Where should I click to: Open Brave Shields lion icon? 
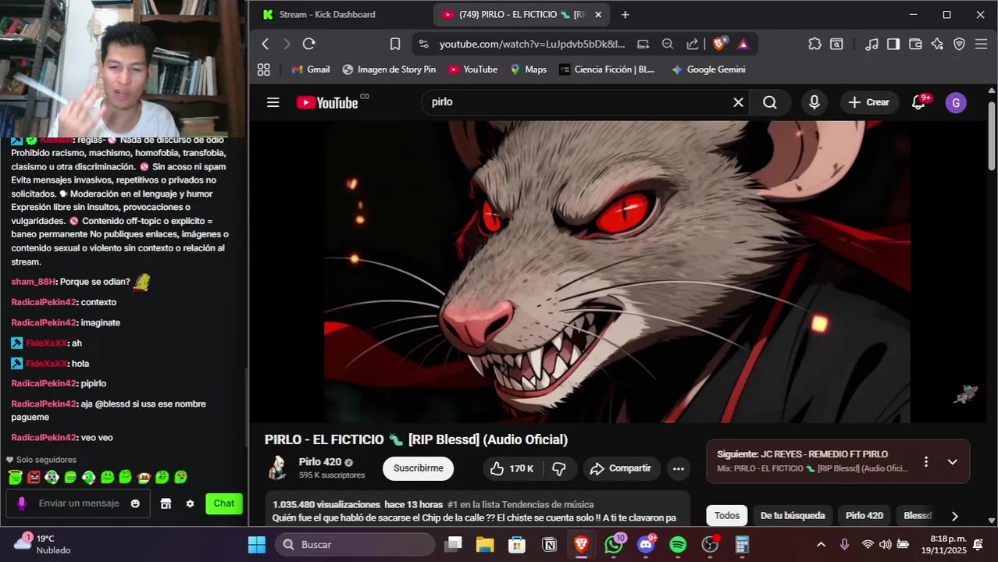coord(719,44)
